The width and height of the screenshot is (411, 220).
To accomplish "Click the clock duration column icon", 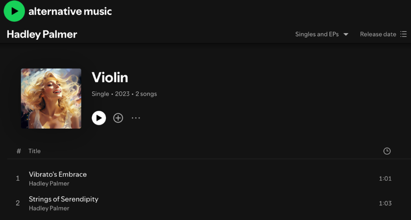I will [x=387, y=151].
